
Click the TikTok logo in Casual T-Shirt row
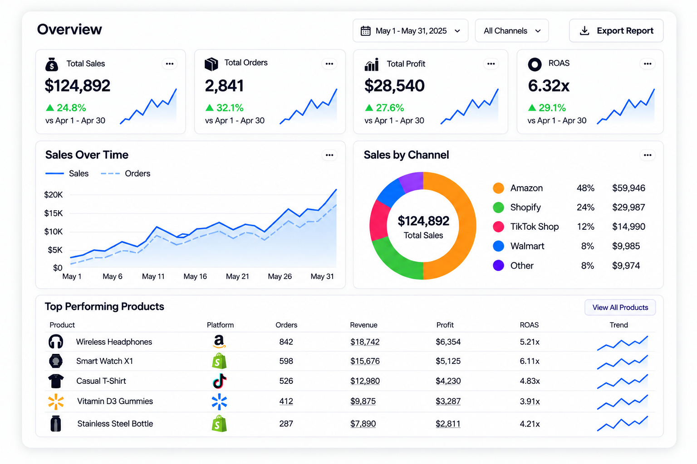220,381
